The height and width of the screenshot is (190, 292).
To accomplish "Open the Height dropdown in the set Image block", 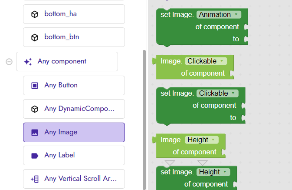I will coord(213,172).
